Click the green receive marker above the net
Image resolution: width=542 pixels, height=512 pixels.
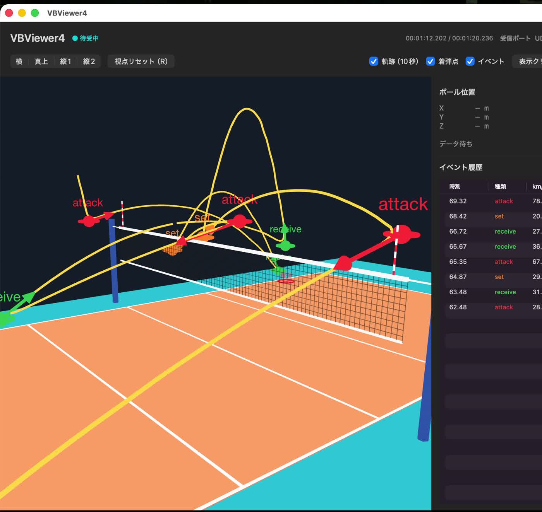pyautogui.click(x=285, y=245)
